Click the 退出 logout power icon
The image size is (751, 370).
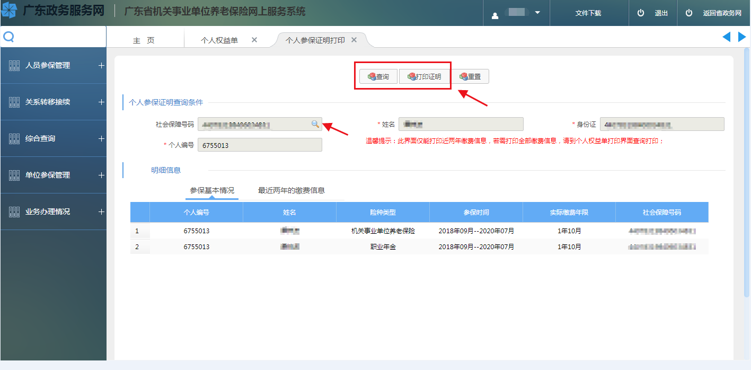(x=641, y=13)
